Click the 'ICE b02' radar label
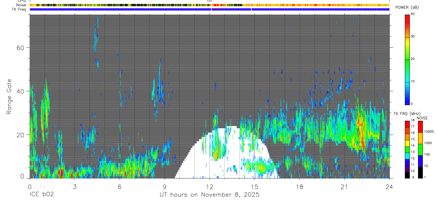438x202 pixels. coord(41,195)
